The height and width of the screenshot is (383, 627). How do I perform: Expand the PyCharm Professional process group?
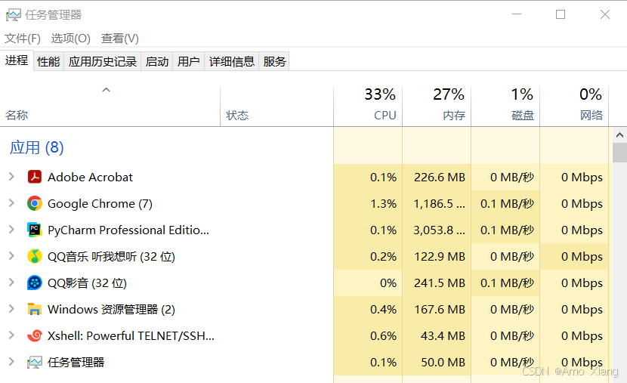click(x=11, y=230)
